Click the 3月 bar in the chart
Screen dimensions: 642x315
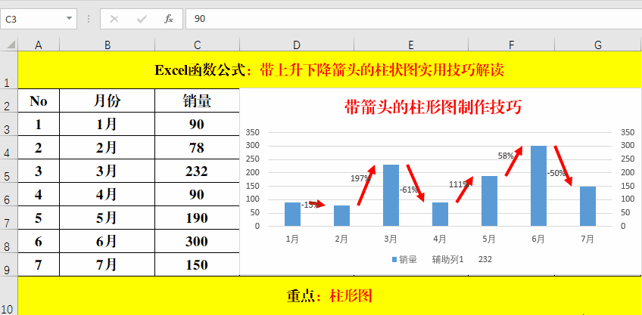click(391, 196)
